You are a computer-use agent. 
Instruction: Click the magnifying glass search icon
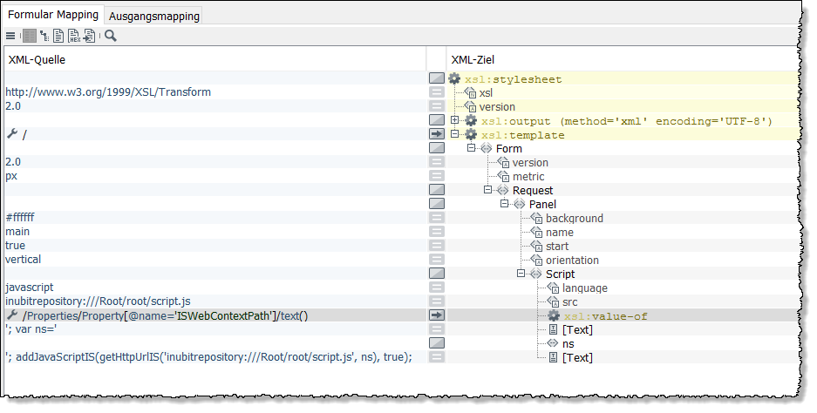(111, 37)
